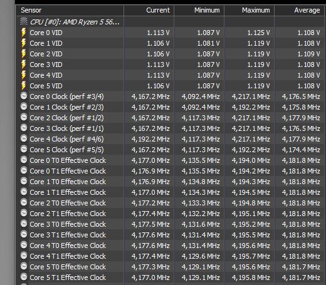Select the Core 5 T0 Effective Clock label
The image size is (326, 285).
pyautogui.click(x=68, y=267)
